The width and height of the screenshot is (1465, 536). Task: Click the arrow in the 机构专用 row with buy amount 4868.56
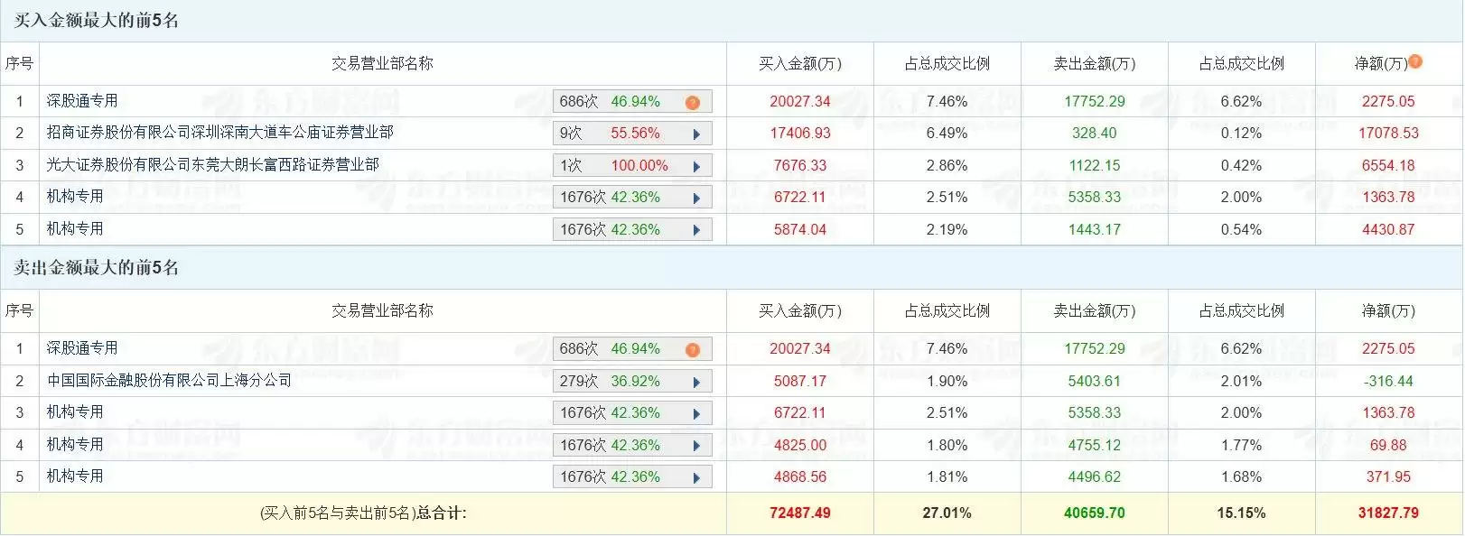click(696, 478)
